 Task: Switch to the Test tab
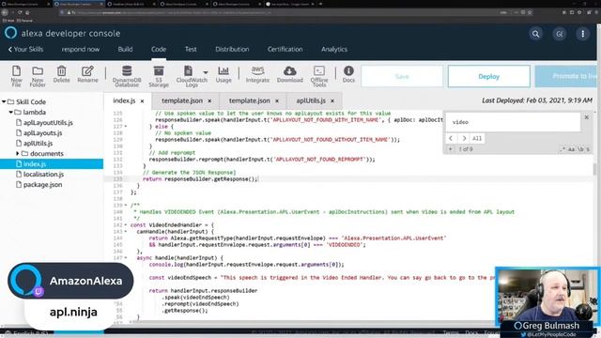tap(191, 49)
